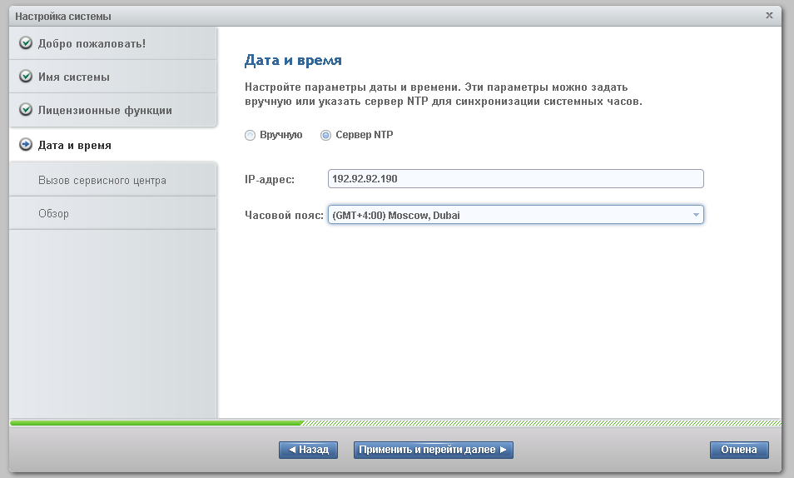Go to the Добро пожаловать! step
This screenshot has width=794, height=478.
[x=113, y=43]
